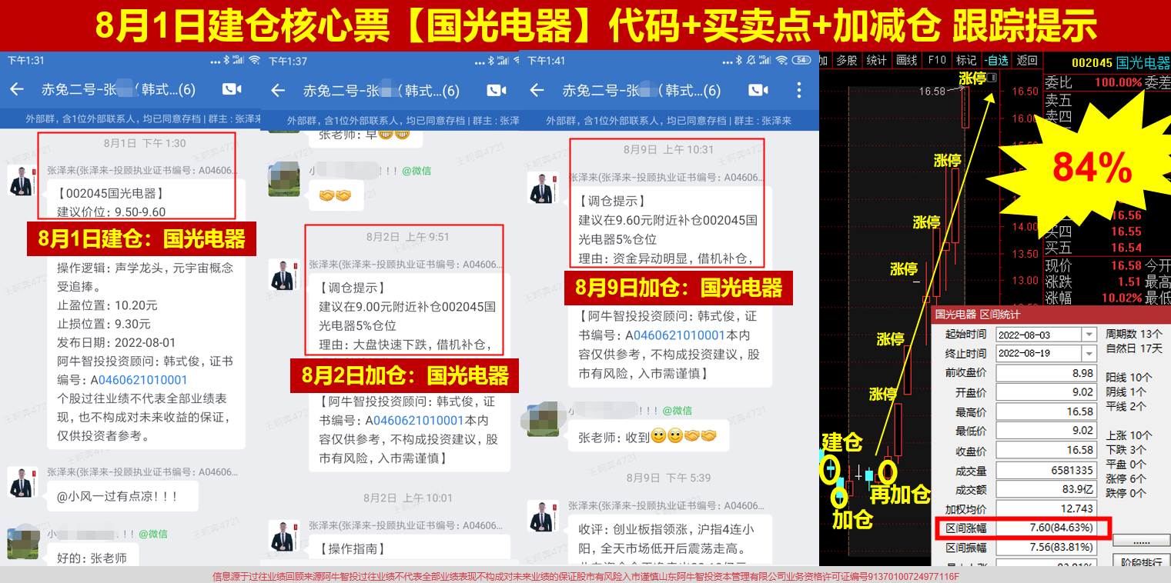Select 标记 in stock toolbar

pos(966,60)
